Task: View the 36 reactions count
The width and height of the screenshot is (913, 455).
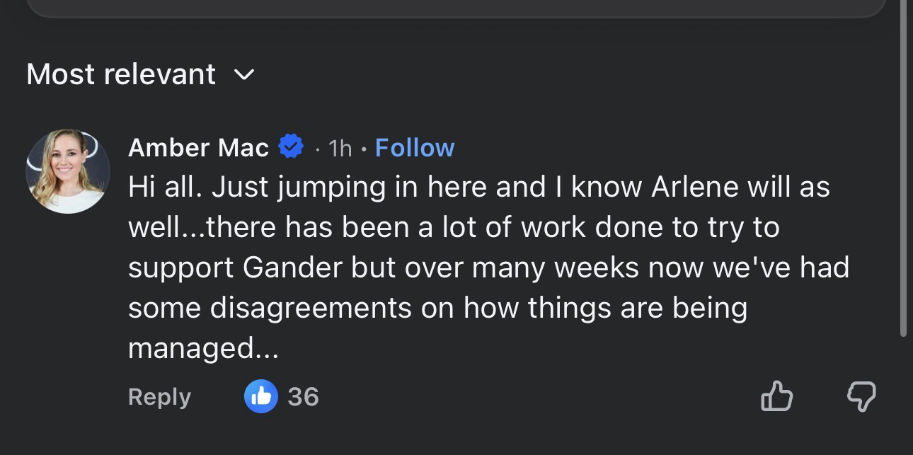Action: coord(303,397)
